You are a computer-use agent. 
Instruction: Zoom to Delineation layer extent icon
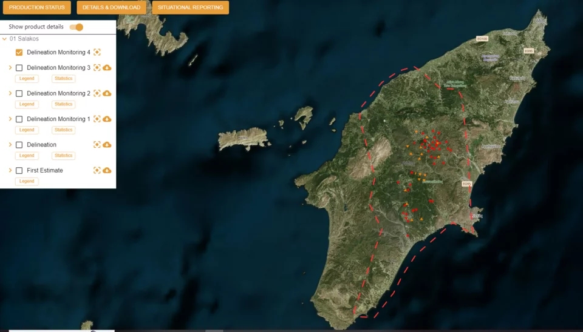coord(97,144)
